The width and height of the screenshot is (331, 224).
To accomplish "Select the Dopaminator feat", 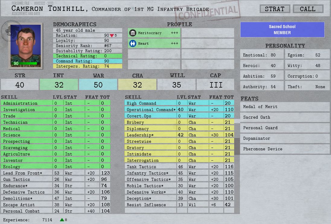I will point(285,139).
